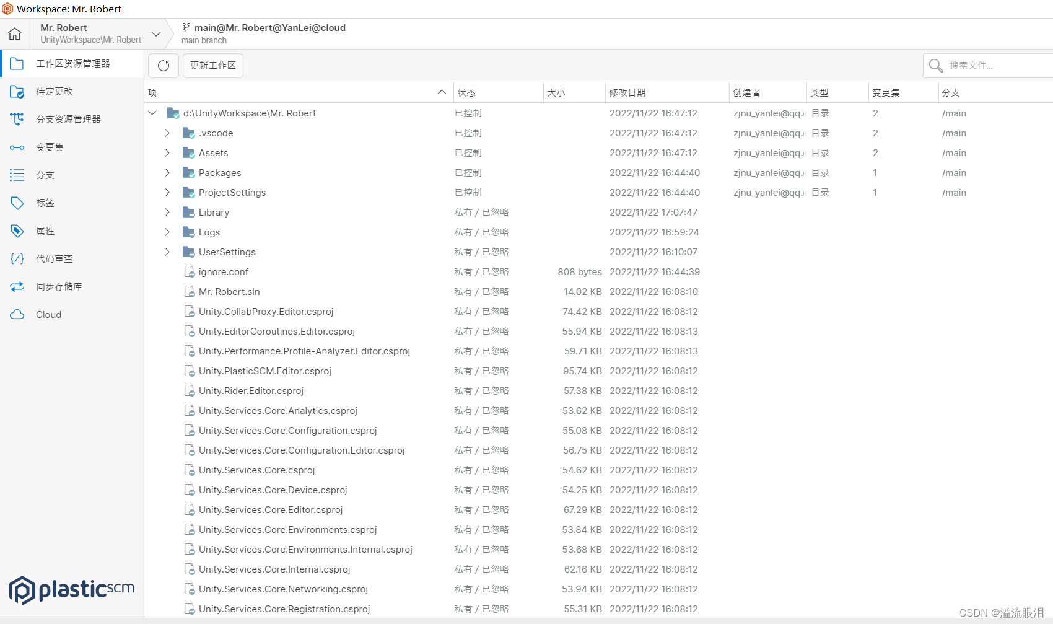Click the refresh button in toolbar
This screenshot has height=624, width=1053.
point(164,66)
